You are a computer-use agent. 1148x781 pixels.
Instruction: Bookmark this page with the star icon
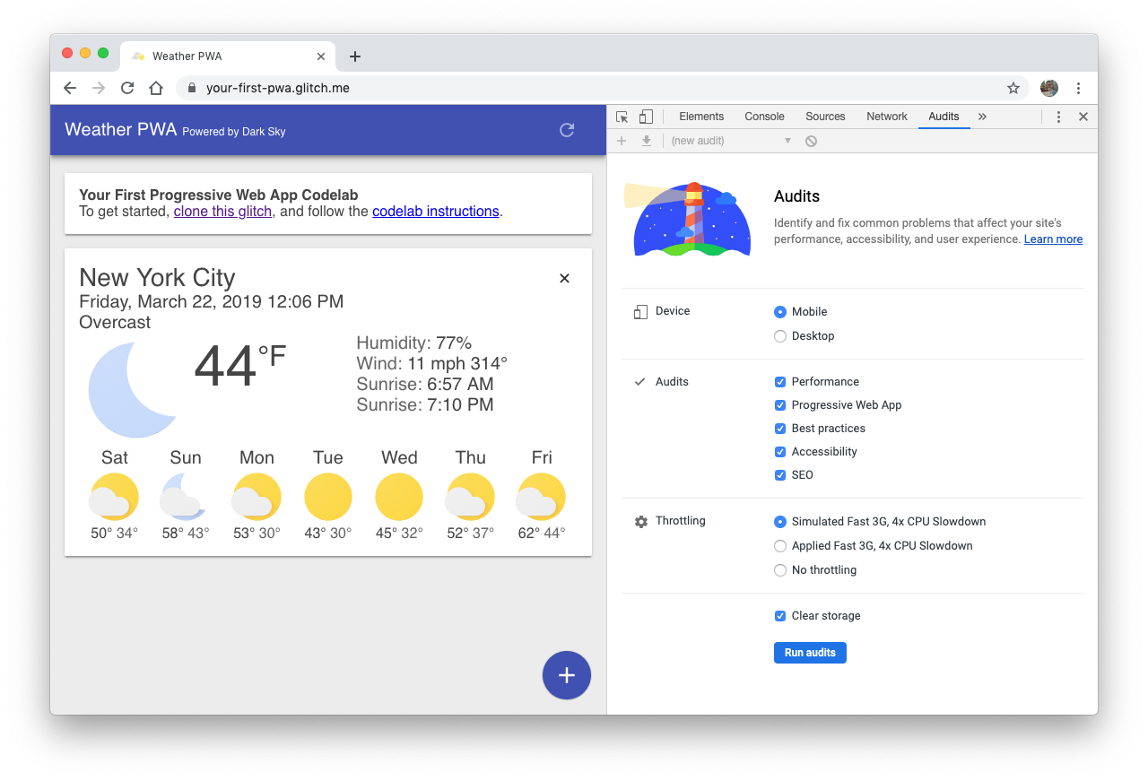pos(1013,88)
